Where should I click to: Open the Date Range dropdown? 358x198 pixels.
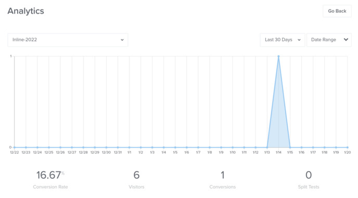pyautogui.click(x=329, y=40)
